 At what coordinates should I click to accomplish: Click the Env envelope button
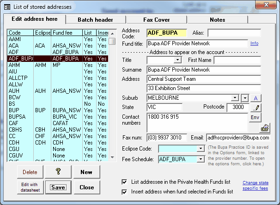pos(255,117)
